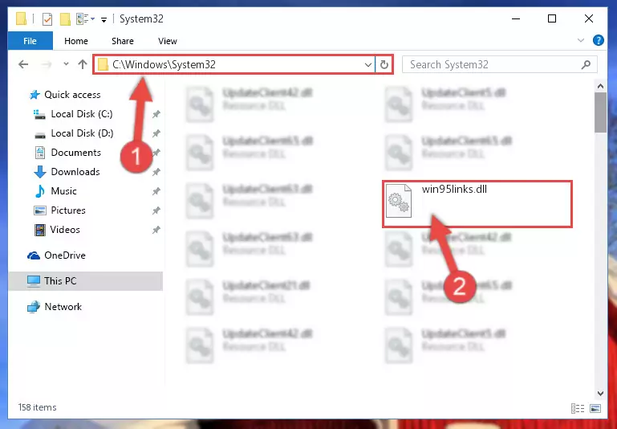The height and width of the screenshot is (429, 617).
Task: Open the address bar history dropdown
Action: click(x=368, y=64)
